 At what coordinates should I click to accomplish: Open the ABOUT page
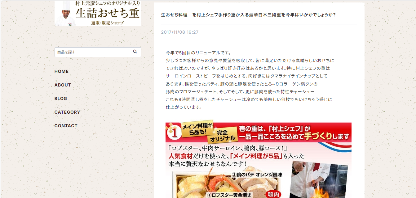(x=63, y=85)
